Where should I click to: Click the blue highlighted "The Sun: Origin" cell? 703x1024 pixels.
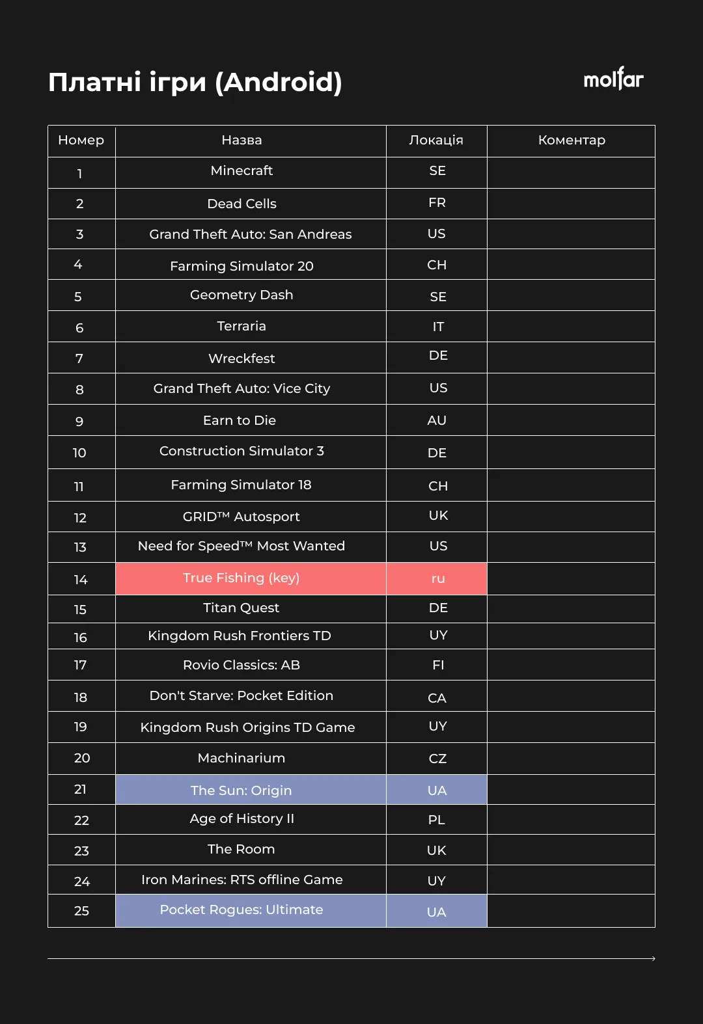coord(241,790)
